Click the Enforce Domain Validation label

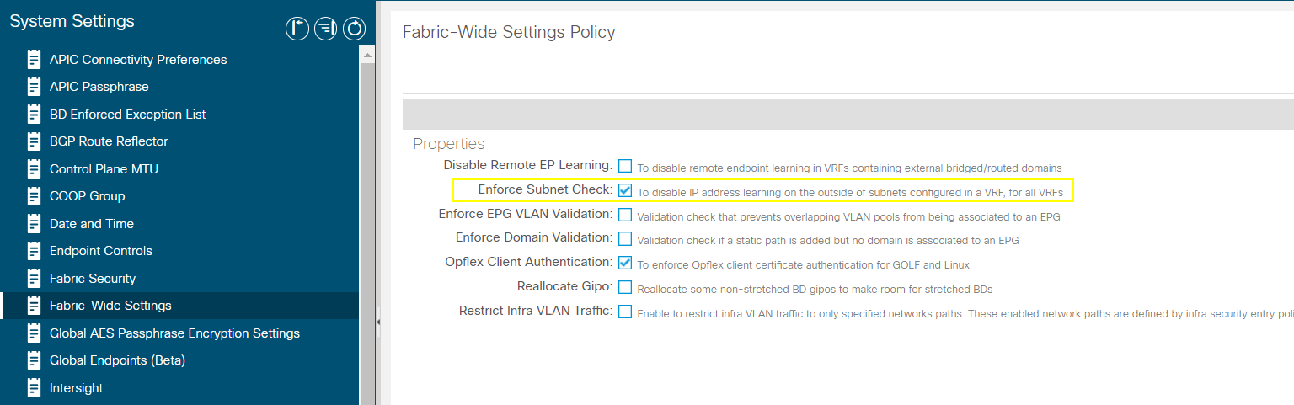(x=534, y=238)
